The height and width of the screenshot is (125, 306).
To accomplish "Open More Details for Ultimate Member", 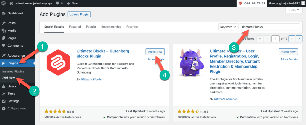I will [290, 59].
